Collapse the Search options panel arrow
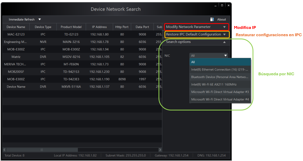The image size is (303, 161). (x=224, y=42)
